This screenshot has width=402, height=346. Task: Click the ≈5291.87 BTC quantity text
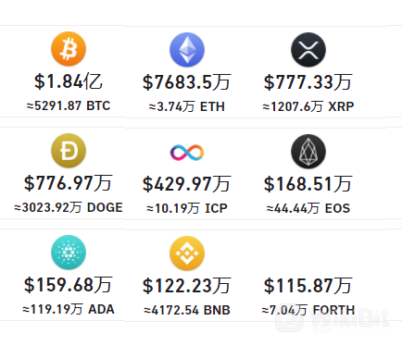[x=69, y=105]
